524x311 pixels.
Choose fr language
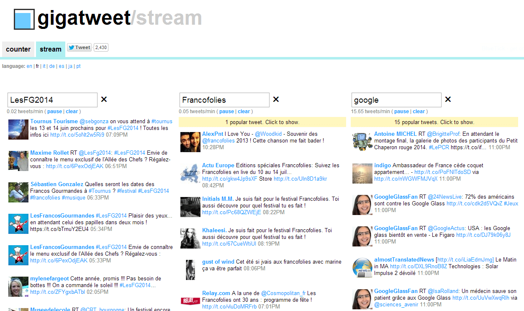pos(37,66)
